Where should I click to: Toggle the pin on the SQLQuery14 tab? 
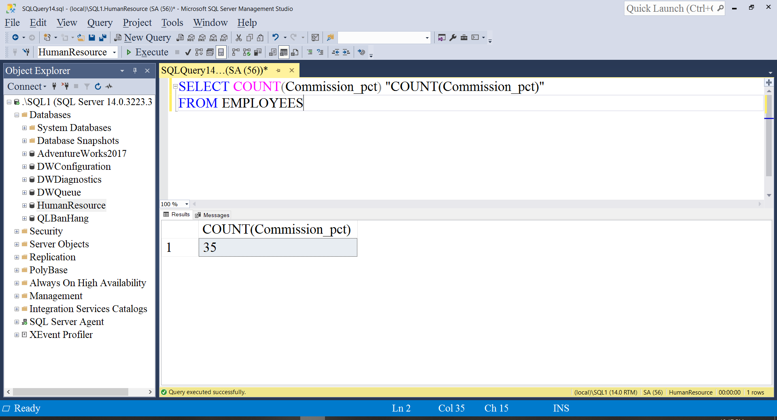pos(278,70)
